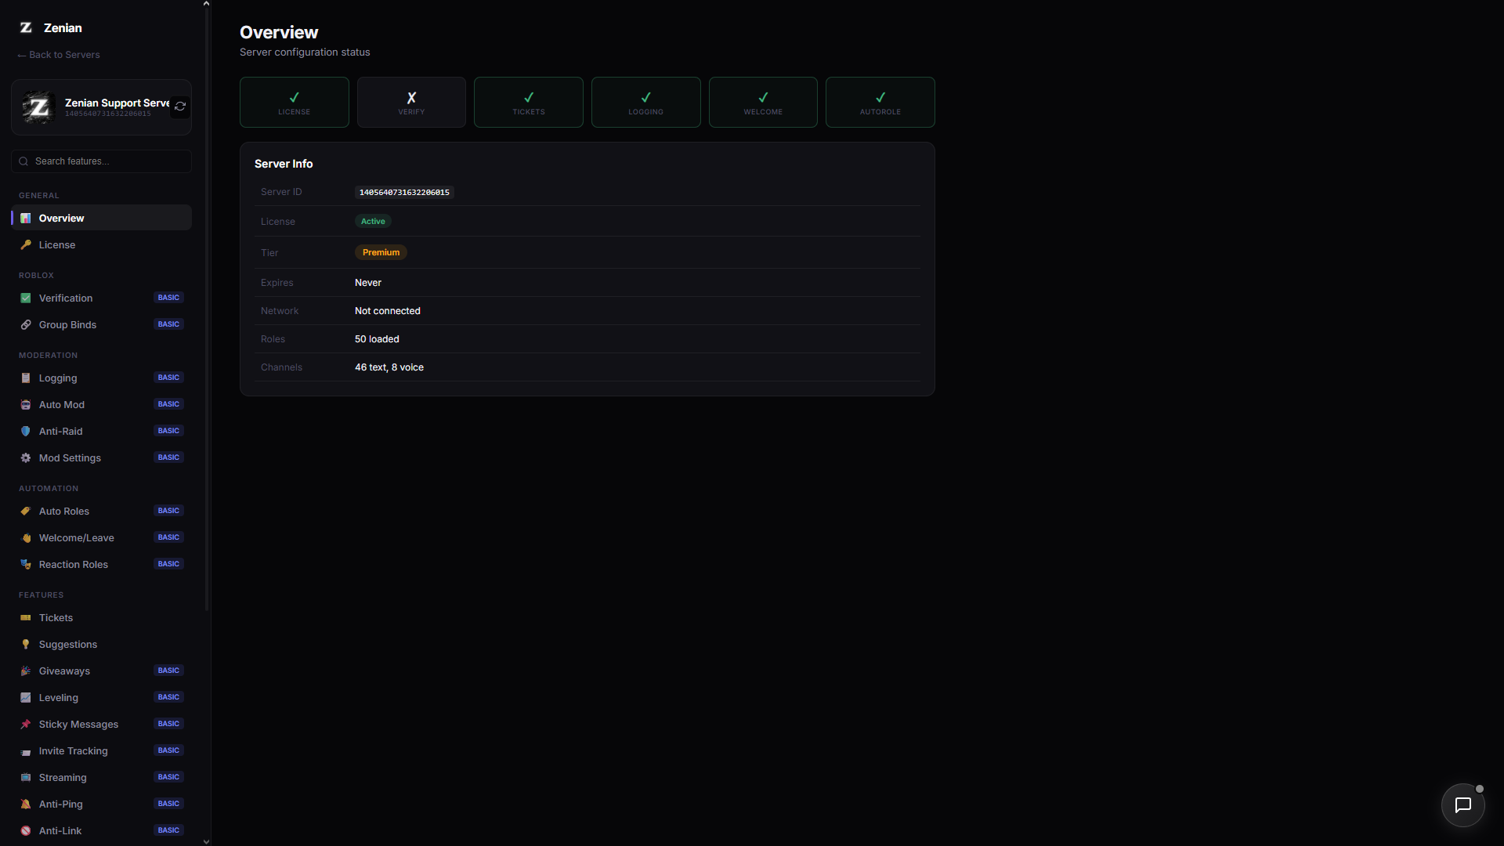Click the refresh server icon
1504x846 pixels.
180,107
